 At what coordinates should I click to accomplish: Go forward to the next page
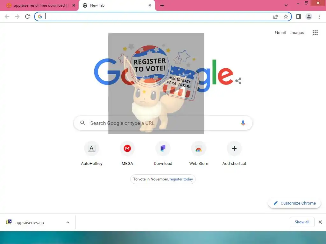(17, 17)
